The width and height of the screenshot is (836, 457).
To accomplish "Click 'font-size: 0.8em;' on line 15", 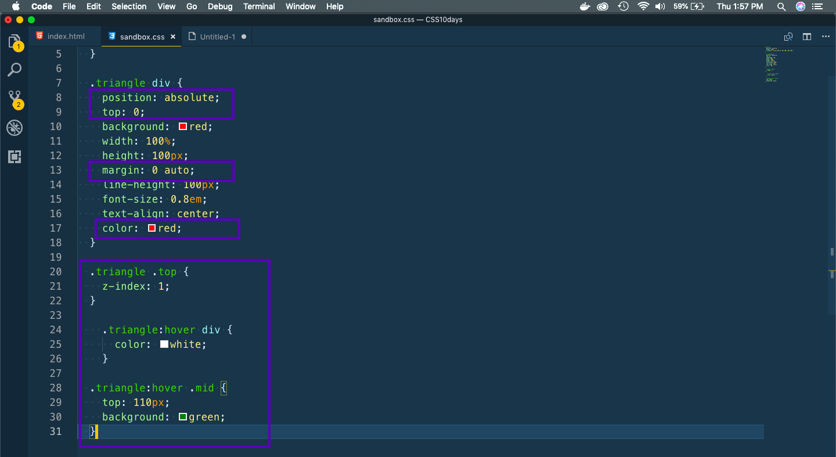I will 155,199.
